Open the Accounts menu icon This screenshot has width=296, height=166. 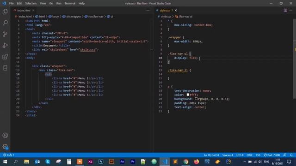point(5,135)
